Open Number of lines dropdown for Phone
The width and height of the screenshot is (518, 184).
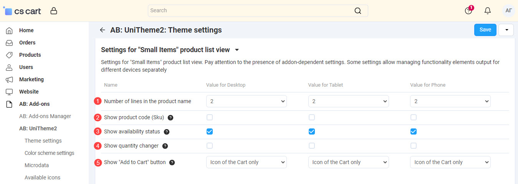pos(450,101)
